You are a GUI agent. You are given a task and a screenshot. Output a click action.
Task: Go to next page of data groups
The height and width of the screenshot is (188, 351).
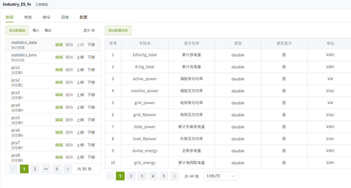[x=68, y=169]
